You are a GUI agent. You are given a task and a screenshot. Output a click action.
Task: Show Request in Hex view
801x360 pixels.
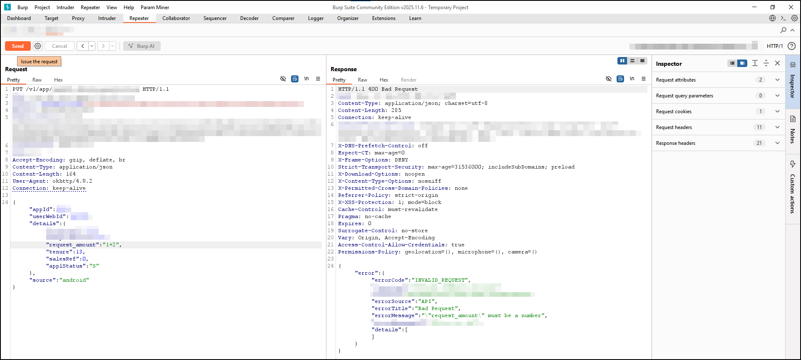point(58,80)
